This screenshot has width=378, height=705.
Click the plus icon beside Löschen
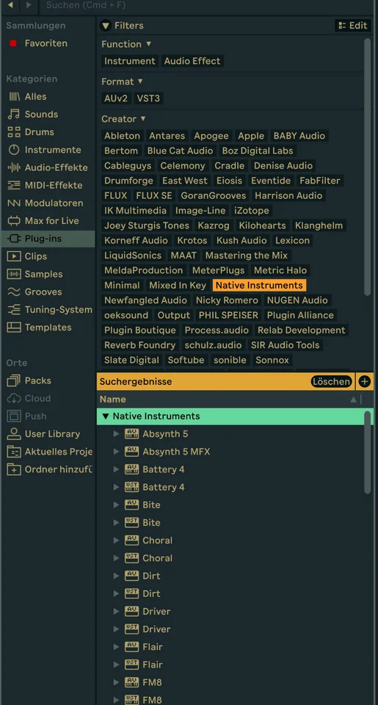point(364,382)
